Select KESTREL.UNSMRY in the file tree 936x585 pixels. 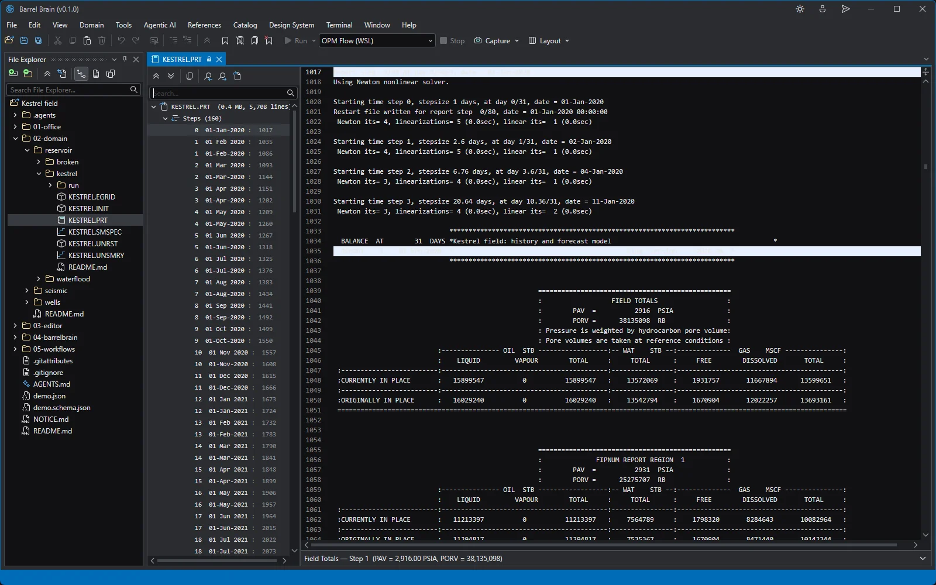(96, 256)
